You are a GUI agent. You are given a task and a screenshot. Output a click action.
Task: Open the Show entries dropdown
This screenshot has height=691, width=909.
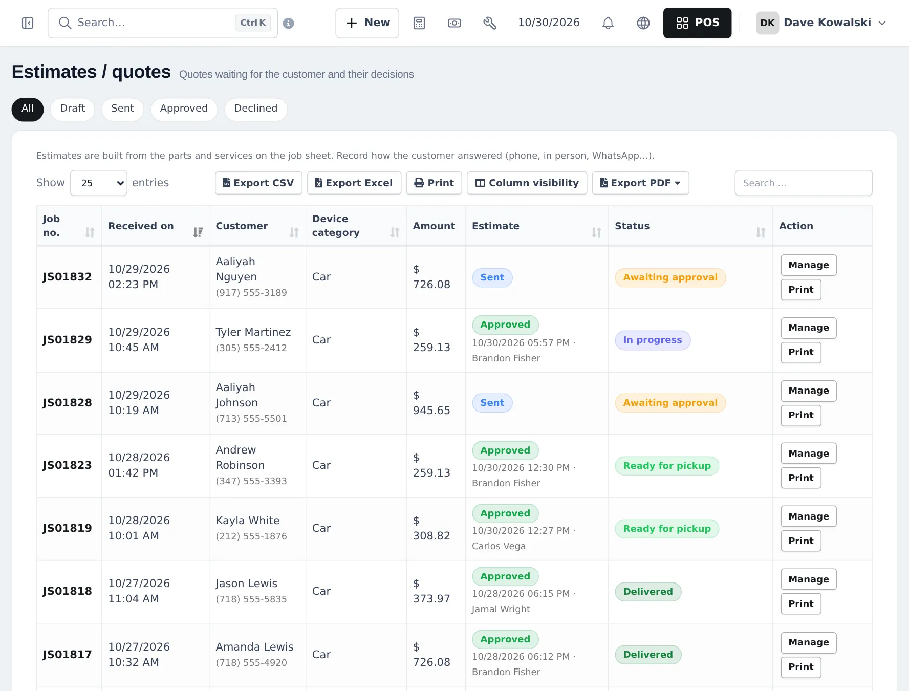(x=98, y=183)
